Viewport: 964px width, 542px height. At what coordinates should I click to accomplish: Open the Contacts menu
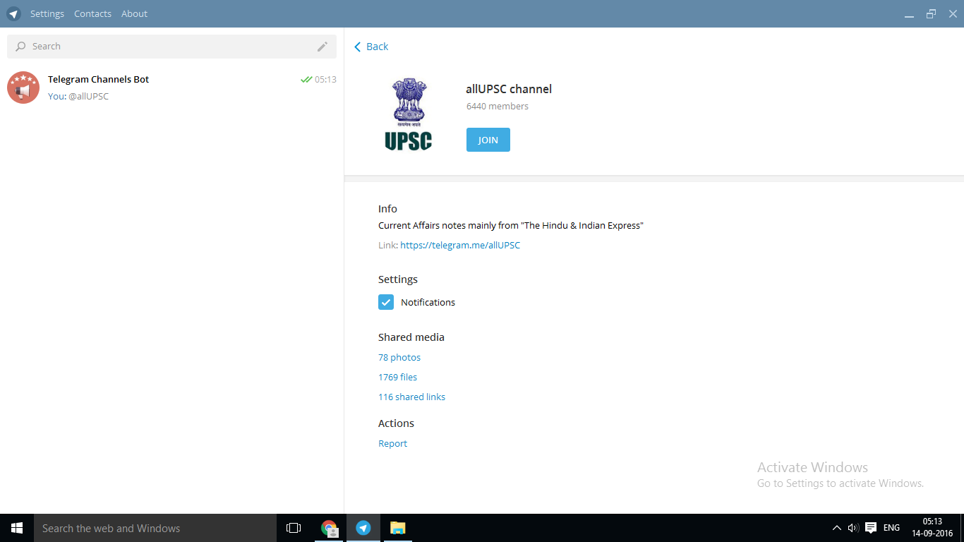click(93, 13)
